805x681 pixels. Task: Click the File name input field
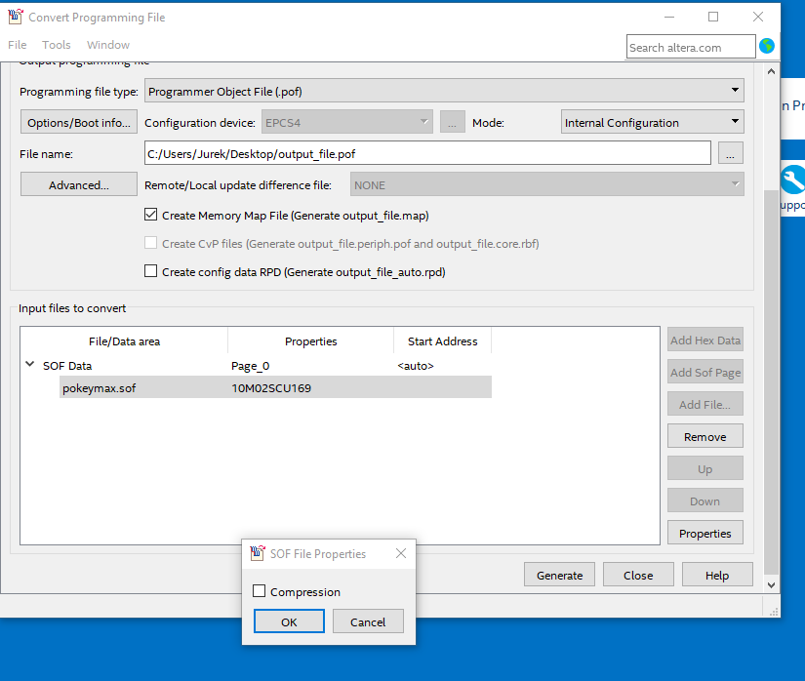coord(427,153)
